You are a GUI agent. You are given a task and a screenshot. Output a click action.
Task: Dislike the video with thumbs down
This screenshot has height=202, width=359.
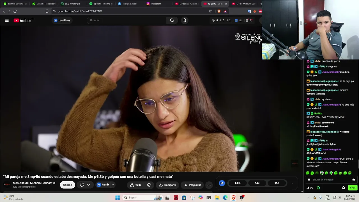pyautogui.click(x=149, y=185)
